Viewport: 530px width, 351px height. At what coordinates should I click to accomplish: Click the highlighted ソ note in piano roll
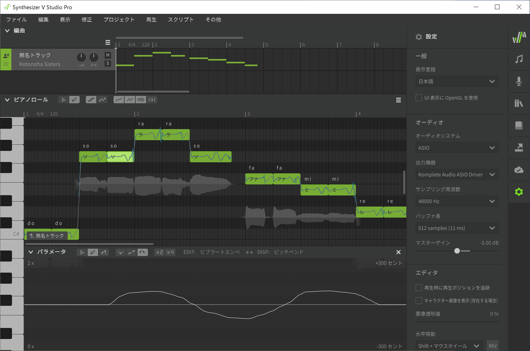pos(121,157)
